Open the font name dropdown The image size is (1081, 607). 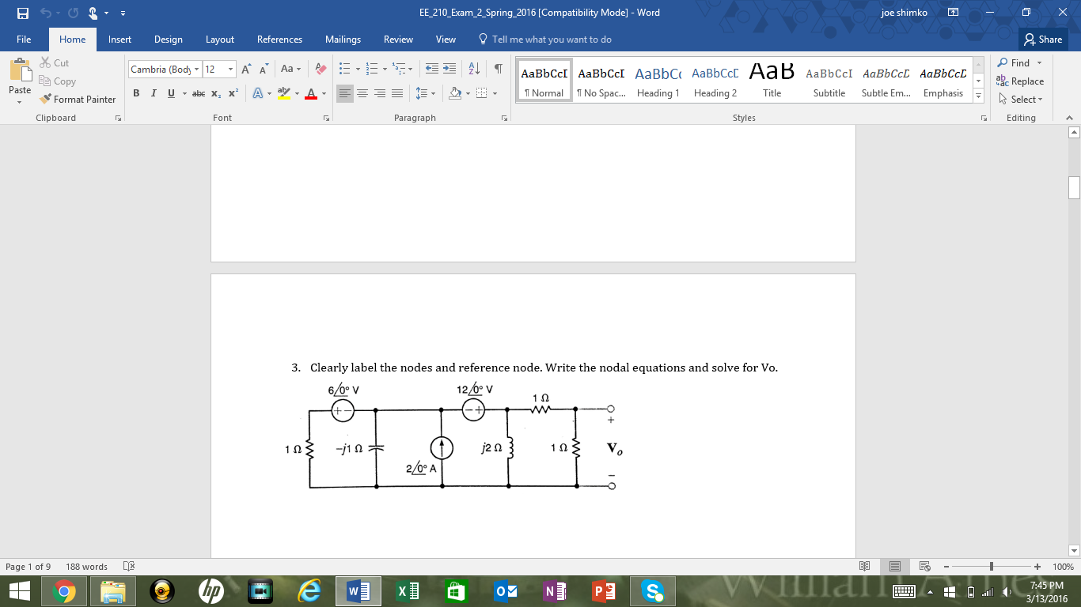tap(196, 69)
